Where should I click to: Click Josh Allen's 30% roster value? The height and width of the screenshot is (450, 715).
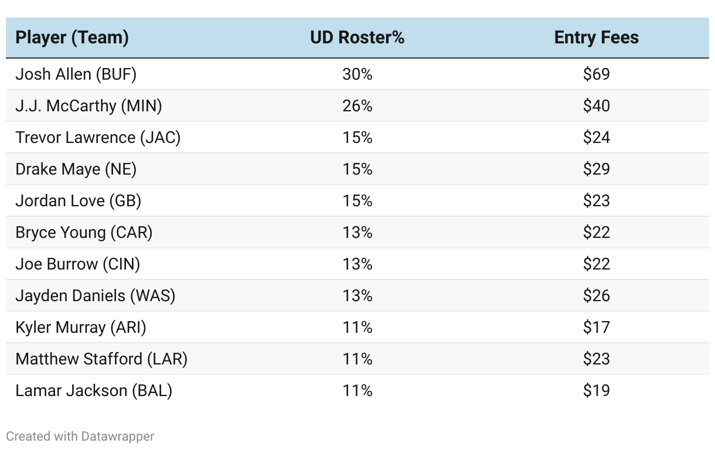(357, 74)
